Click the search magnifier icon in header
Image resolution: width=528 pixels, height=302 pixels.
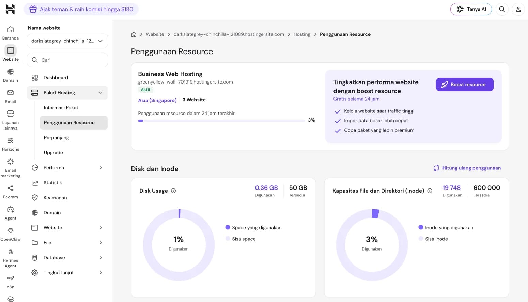(x=502, y=9)
